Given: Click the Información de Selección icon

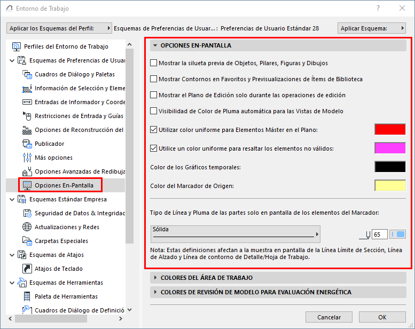Looking at the screenshot, I should tap(27, 89).
